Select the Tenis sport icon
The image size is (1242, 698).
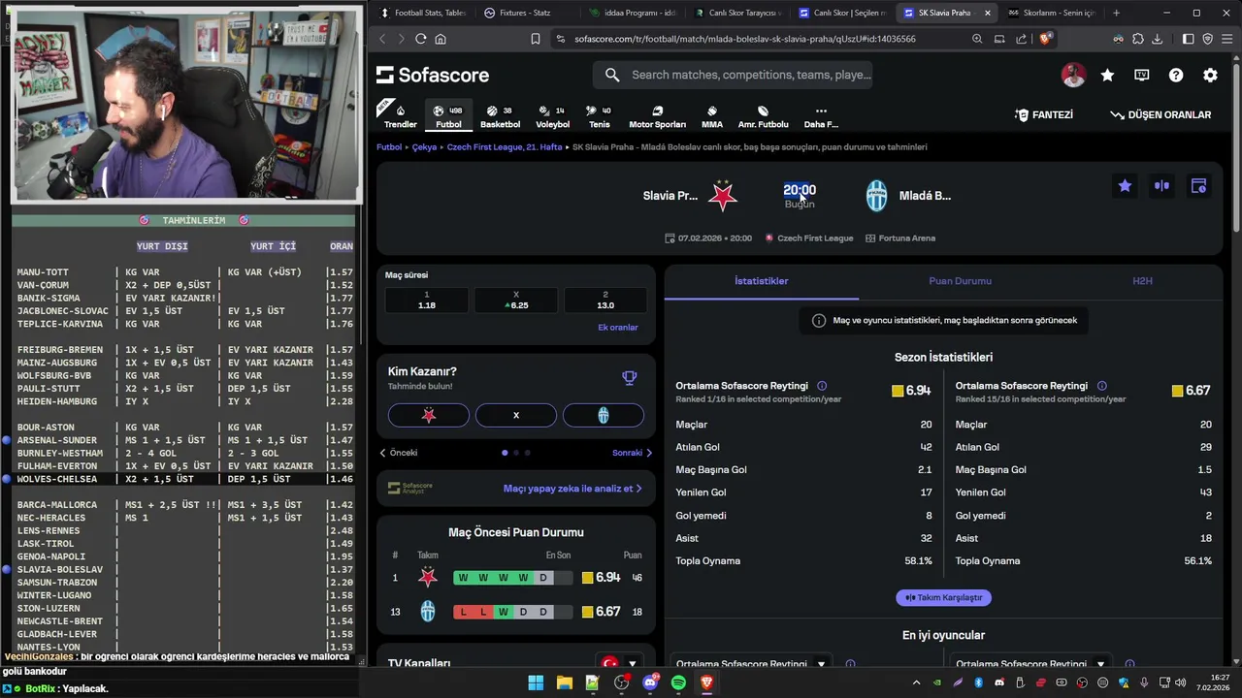click(x=600, y=115)
